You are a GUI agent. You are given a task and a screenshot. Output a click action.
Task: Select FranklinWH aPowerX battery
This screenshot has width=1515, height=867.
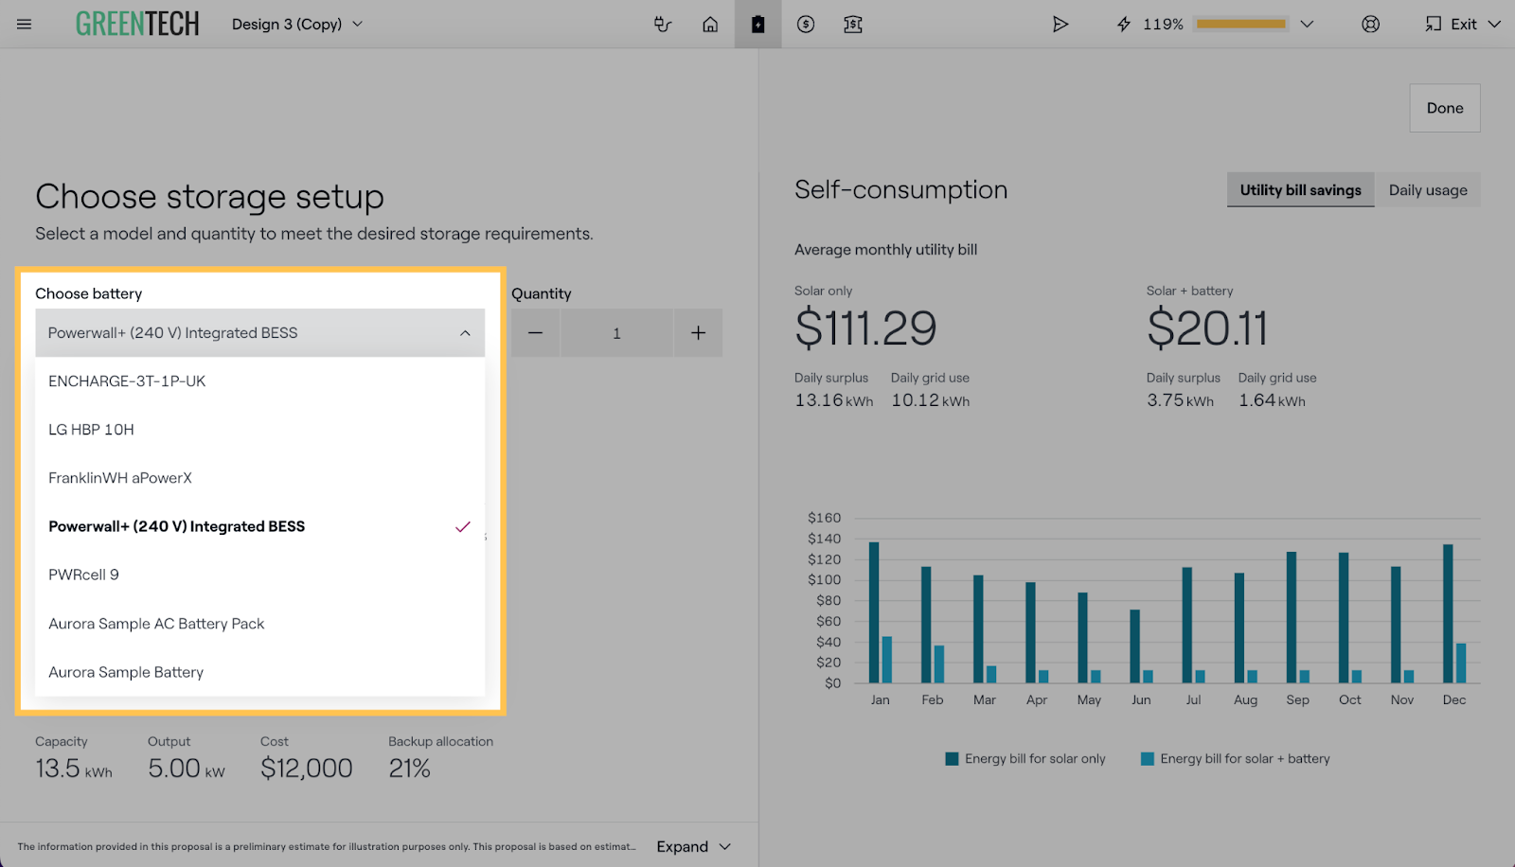tap(259, 478)
